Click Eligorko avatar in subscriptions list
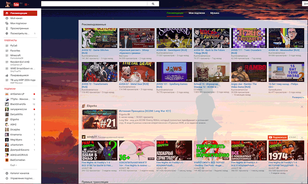The image size is (308, 184). pos(7,119)
